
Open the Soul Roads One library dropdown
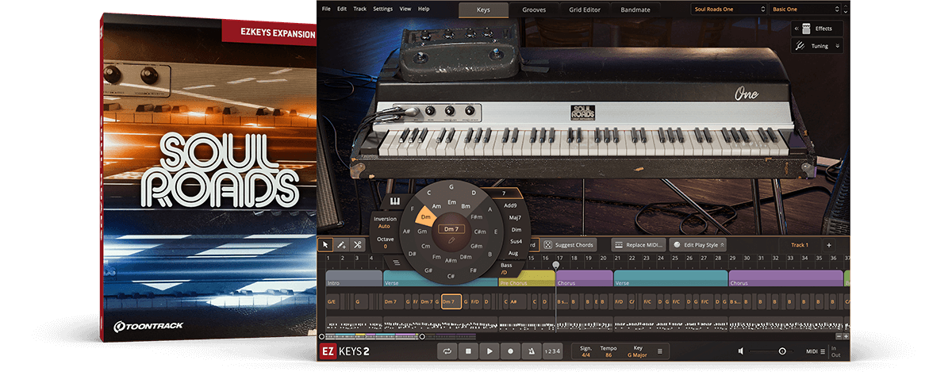pyautogui.click(x=727, y=10)
